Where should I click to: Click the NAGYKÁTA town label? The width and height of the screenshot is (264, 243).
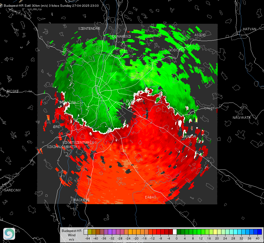pos(242,118)
